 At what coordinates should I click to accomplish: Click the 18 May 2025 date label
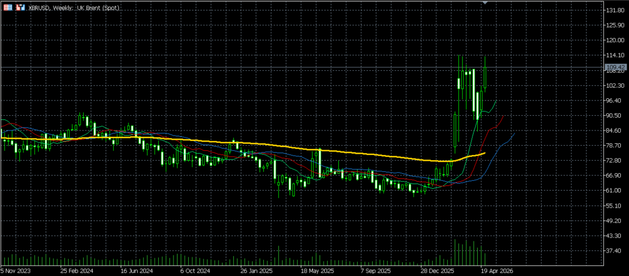(x=317, y=271)
